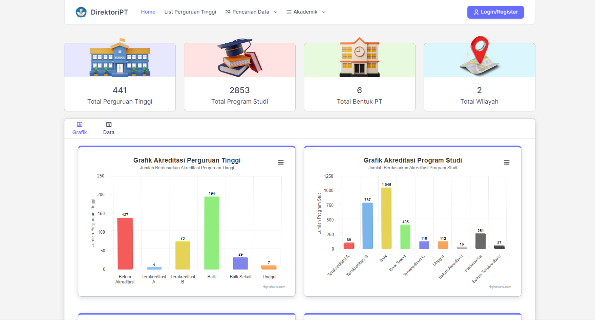Open the Perguruan Tinggi chart hamburger menu

[281, 163]
